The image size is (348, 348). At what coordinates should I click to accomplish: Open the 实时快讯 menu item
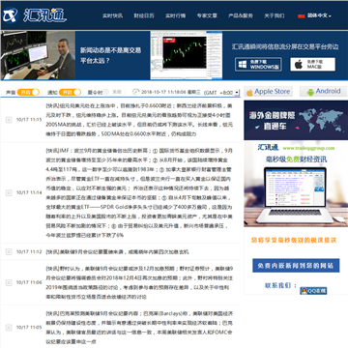pyautogui.click(x=112, y=15)
